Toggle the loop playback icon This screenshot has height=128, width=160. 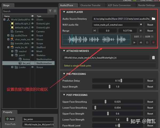coord(147,42)
